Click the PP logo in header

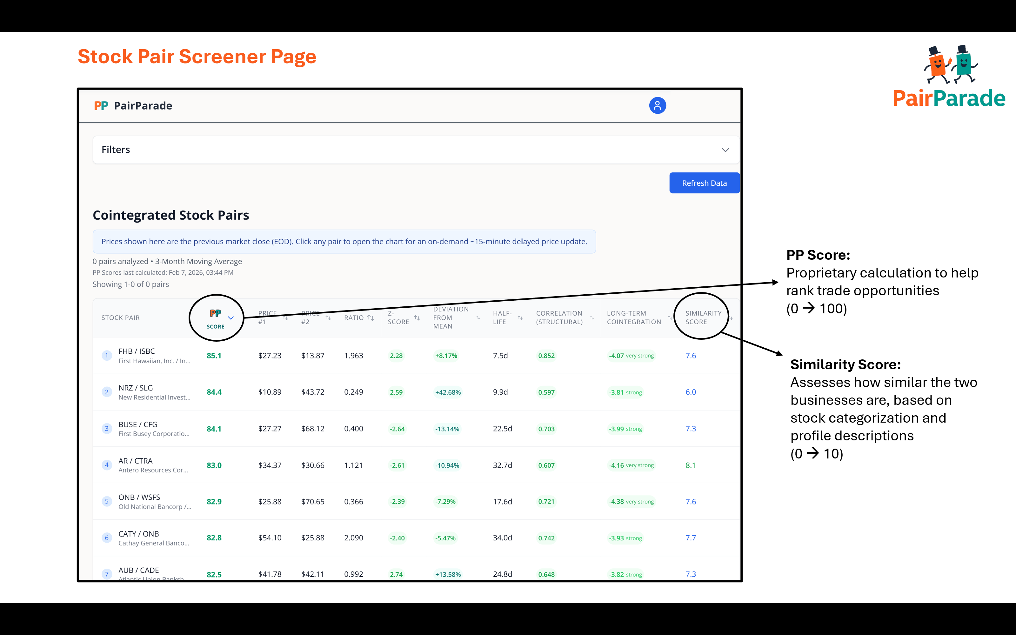(x=101, y=106)
